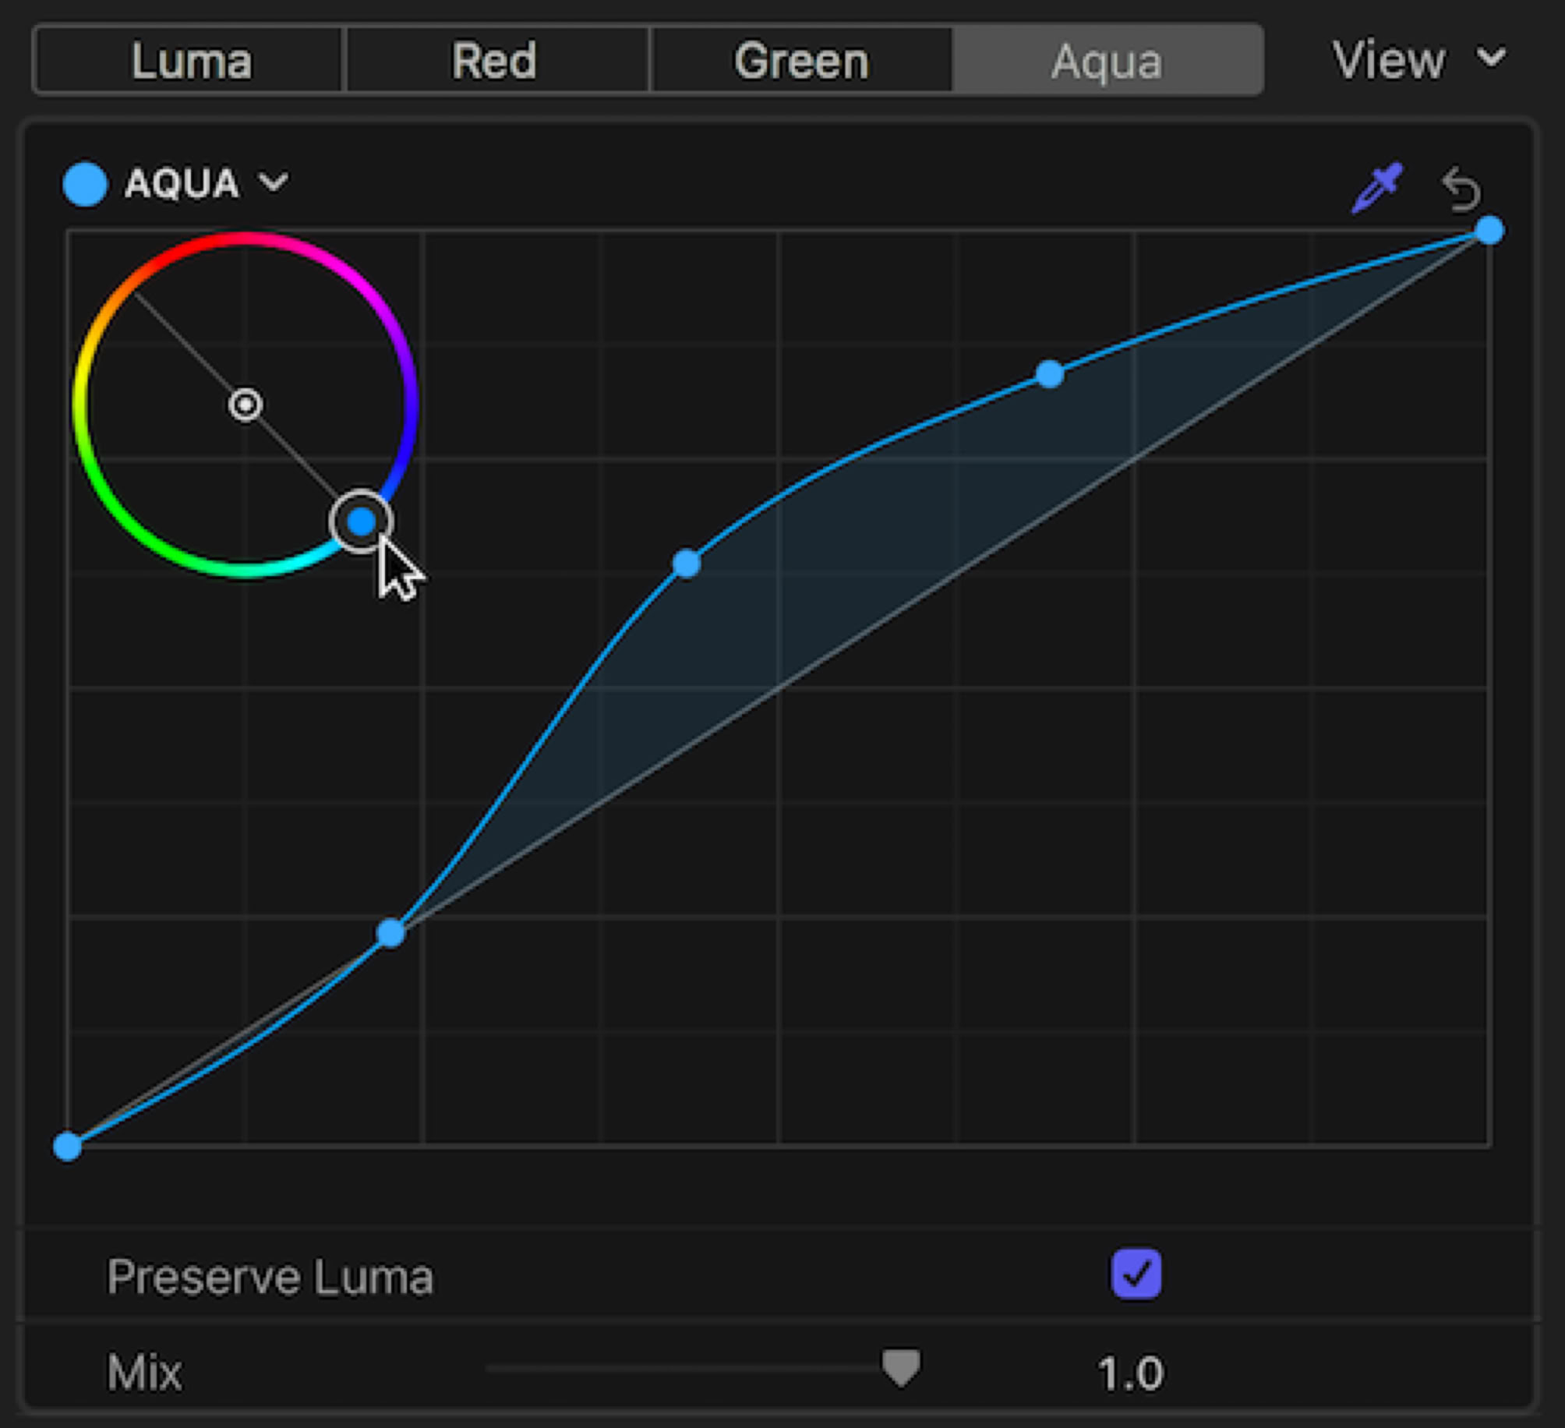Switch to the Red tab
Image resolution: width=1565 pixels, height=1428 pixels.
click(x=495, y=60)
